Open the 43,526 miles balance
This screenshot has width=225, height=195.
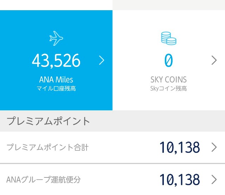pyautogui.click(x=56, y=60)
